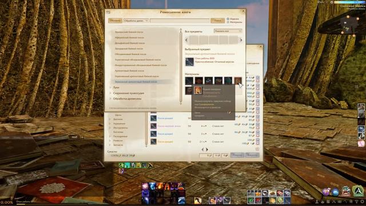This screenshot has width=366, height=206.
Task: Click the selected staff item icon in crafting book
Action: 189,62
